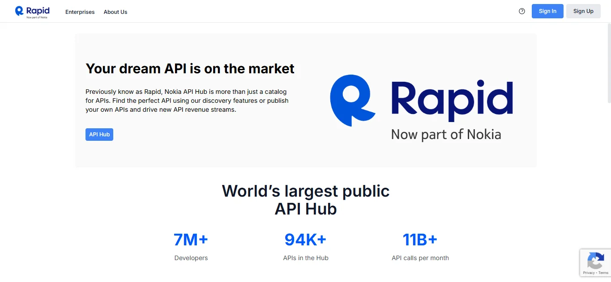Click the page scrollbar on the right edge

click(x=609, y=63)
